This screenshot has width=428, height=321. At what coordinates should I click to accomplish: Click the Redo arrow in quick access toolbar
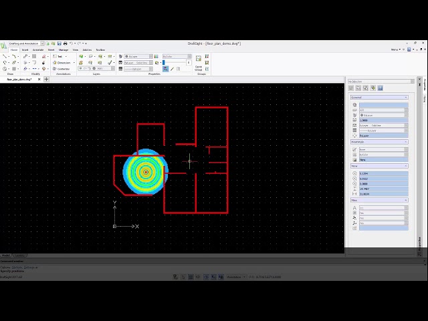(x=80, y=43)
